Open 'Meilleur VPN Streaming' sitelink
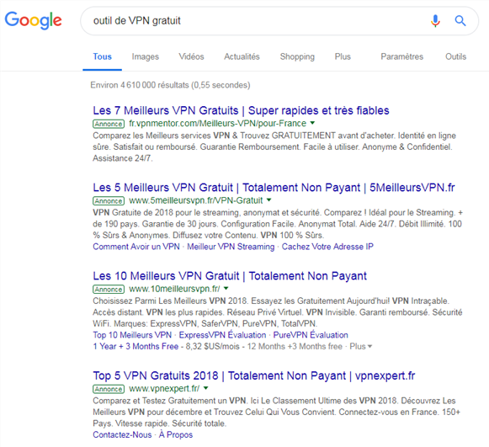The height and width of the screenshot is (447, 489). click(231, 247)
